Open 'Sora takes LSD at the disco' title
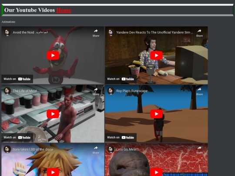Viewport: 235px width, 176px height. point(33,149)
